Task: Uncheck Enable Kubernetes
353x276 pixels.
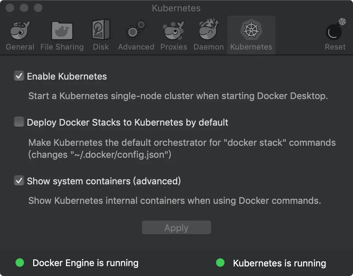Action: 19,76
